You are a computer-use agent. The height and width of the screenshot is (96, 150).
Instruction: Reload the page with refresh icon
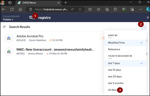pyautogui.click(x=12, y=9)
